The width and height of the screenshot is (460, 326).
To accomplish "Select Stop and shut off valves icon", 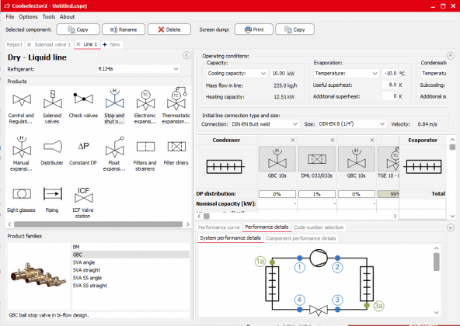I will [x=115, y=99].
